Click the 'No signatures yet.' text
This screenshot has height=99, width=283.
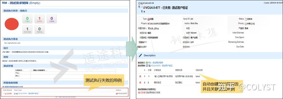pyautogui.click(x=13, y=43)
